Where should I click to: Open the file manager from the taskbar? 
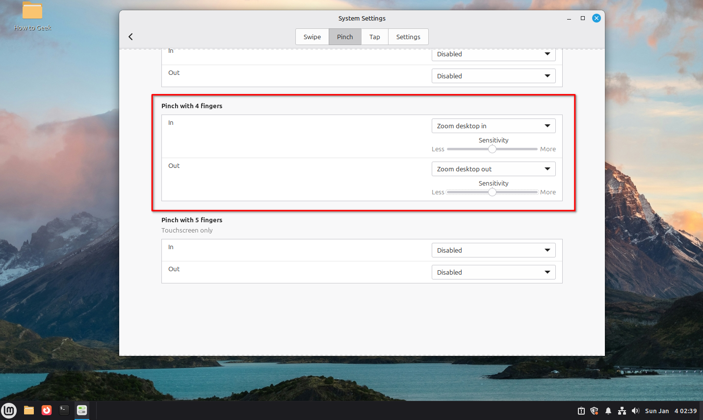(28, 410)
